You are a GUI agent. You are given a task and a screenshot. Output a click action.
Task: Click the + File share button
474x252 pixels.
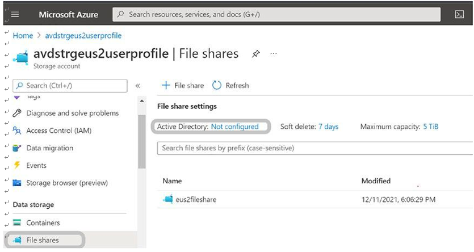(x=183, y=86)
